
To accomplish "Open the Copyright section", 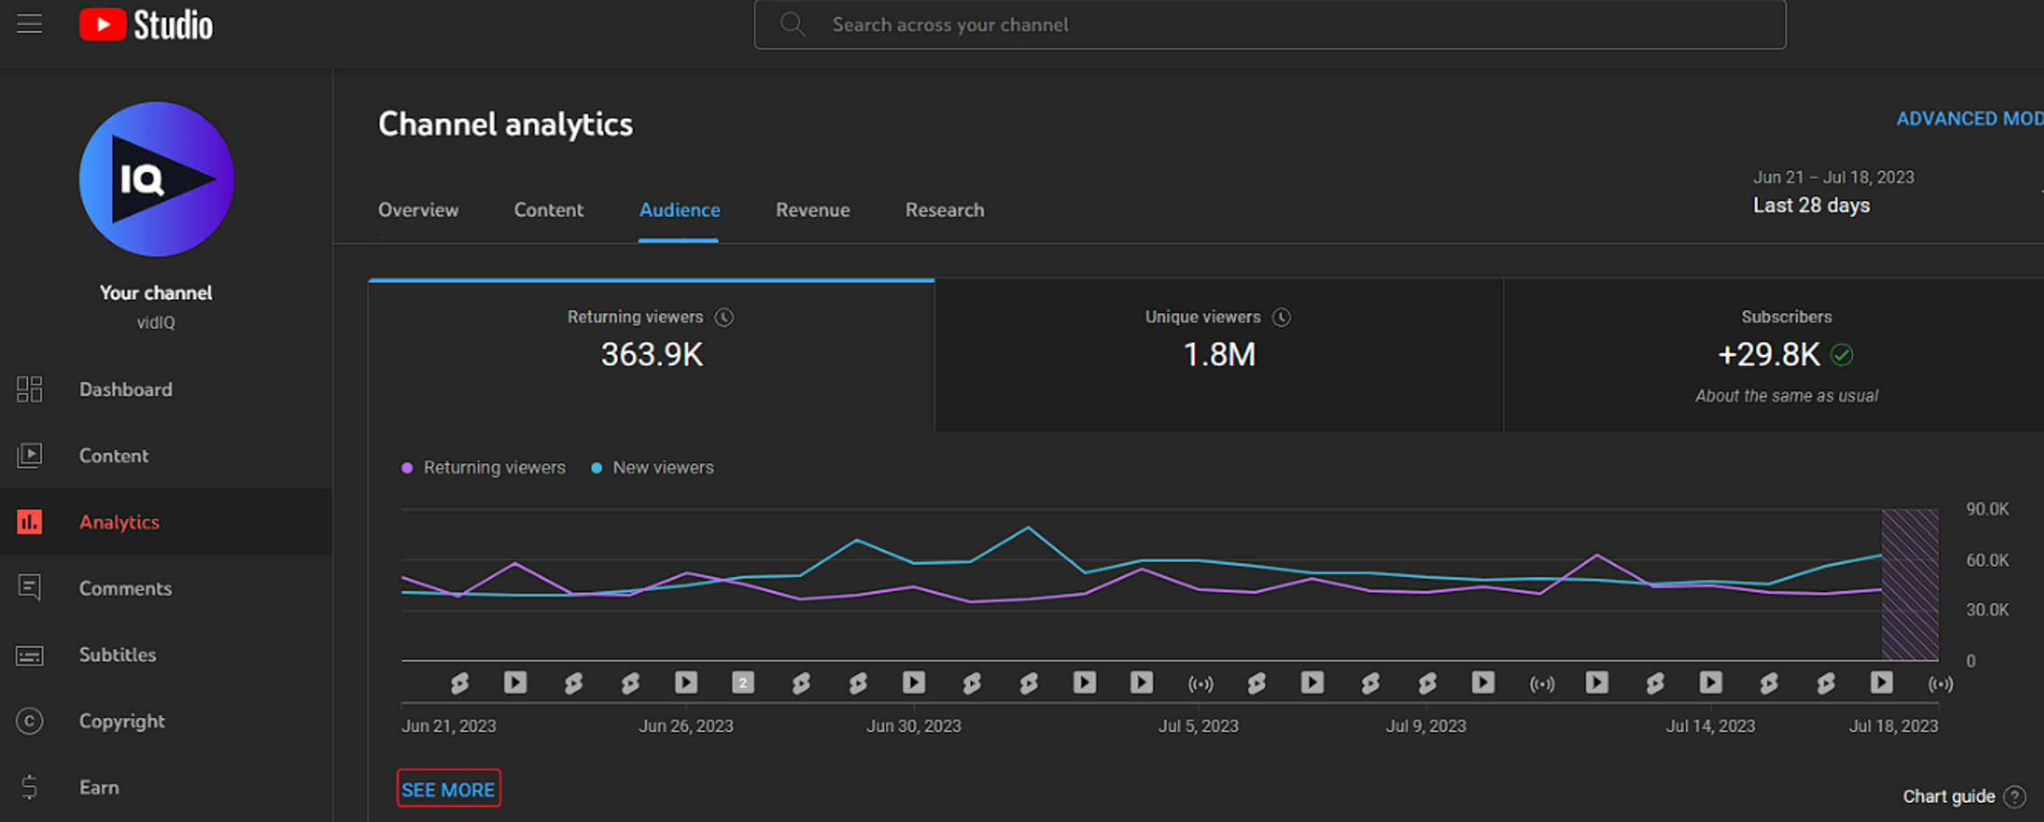I will [x=122, y=721].
